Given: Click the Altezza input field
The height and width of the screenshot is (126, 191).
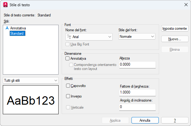Looking at the screenshot, I should [x=137, y=64].
